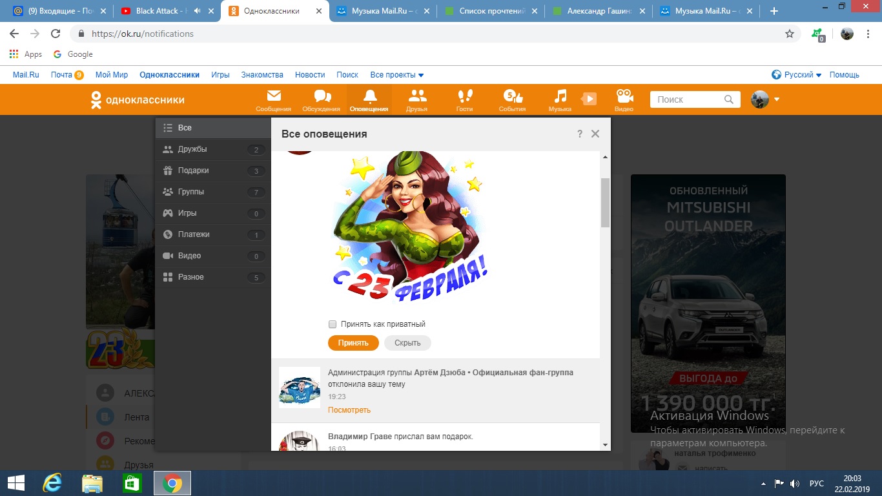Open the Google bookmark
Viewport: 882px width, 496px height.
coord(73,54)
